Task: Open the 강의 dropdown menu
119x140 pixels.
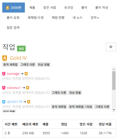Action: click(95, 18)
